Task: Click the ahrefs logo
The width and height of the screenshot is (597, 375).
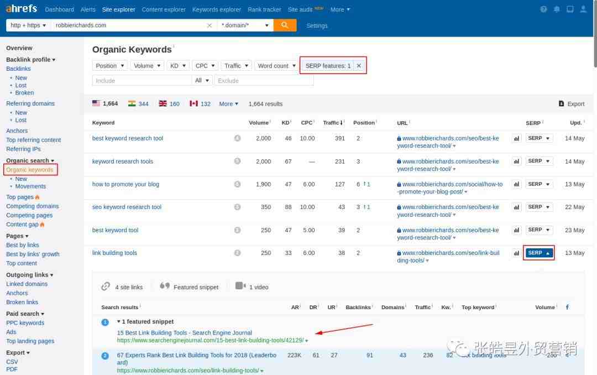Action: [22, 9]
